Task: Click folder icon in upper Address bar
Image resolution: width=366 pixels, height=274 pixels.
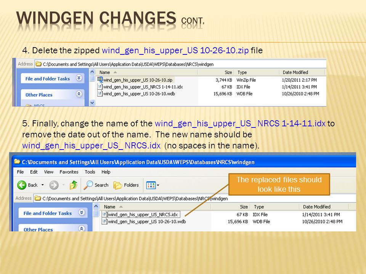Action: [38, 64]
